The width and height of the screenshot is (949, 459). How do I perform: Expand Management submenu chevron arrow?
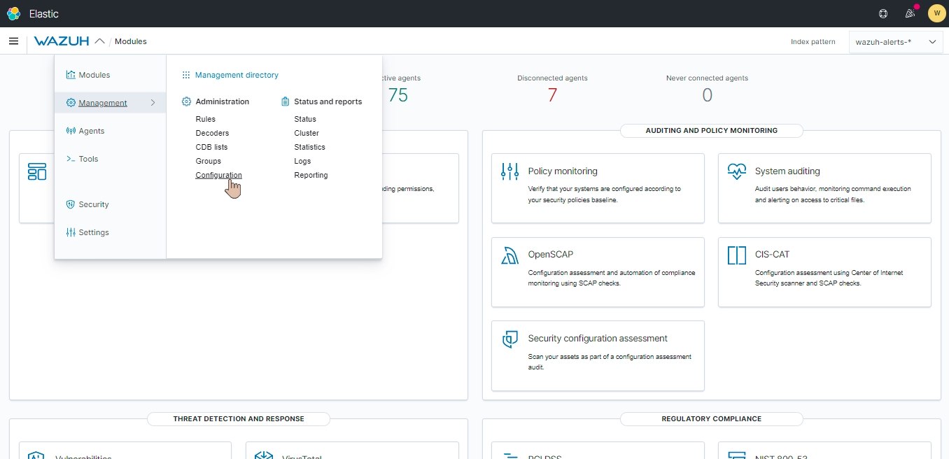[x=153, y=103]
